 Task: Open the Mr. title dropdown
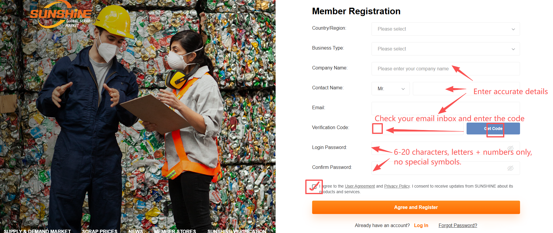click(391, 89)
